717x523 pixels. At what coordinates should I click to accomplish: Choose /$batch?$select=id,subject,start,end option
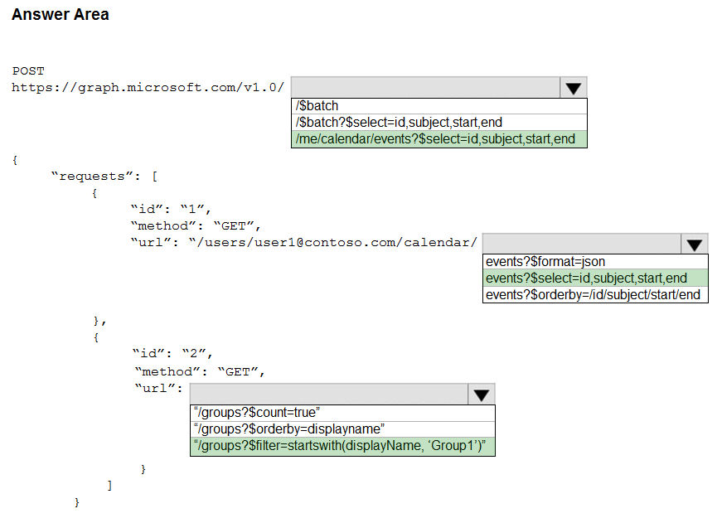tap(439, 123)
